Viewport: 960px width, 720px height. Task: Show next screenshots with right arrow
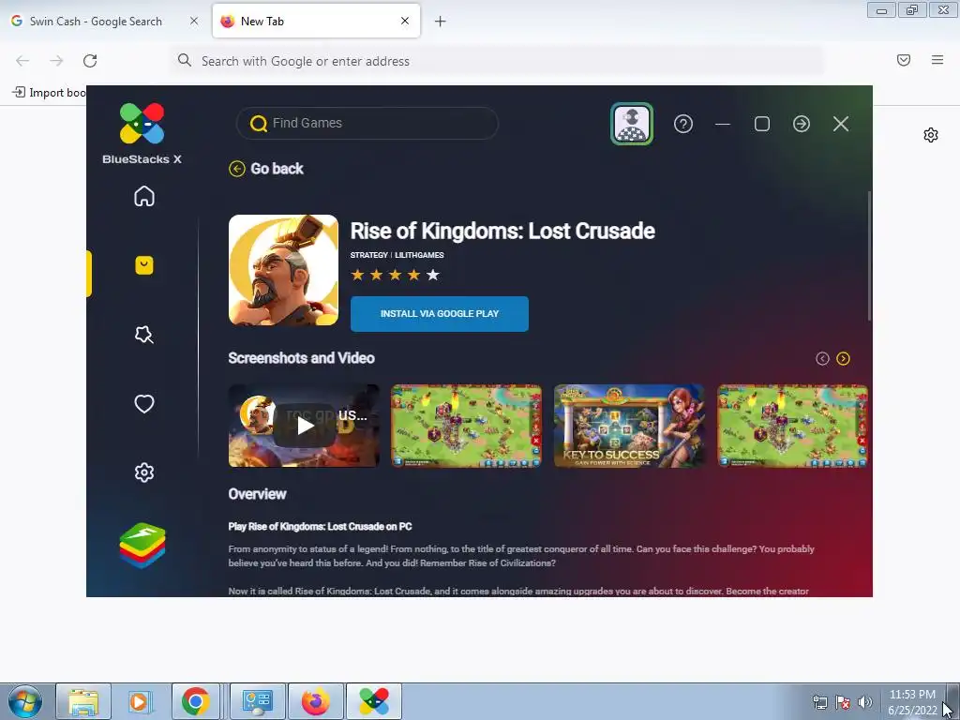(843, 359)
